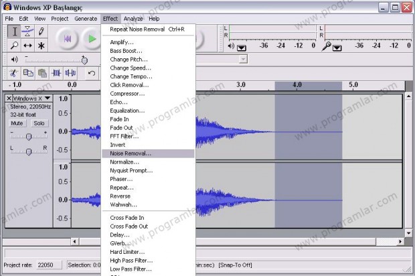Open the Analyze menu
Image resolution: width=415 pixels, height=276 pixels.
click(x=133, y=19)
